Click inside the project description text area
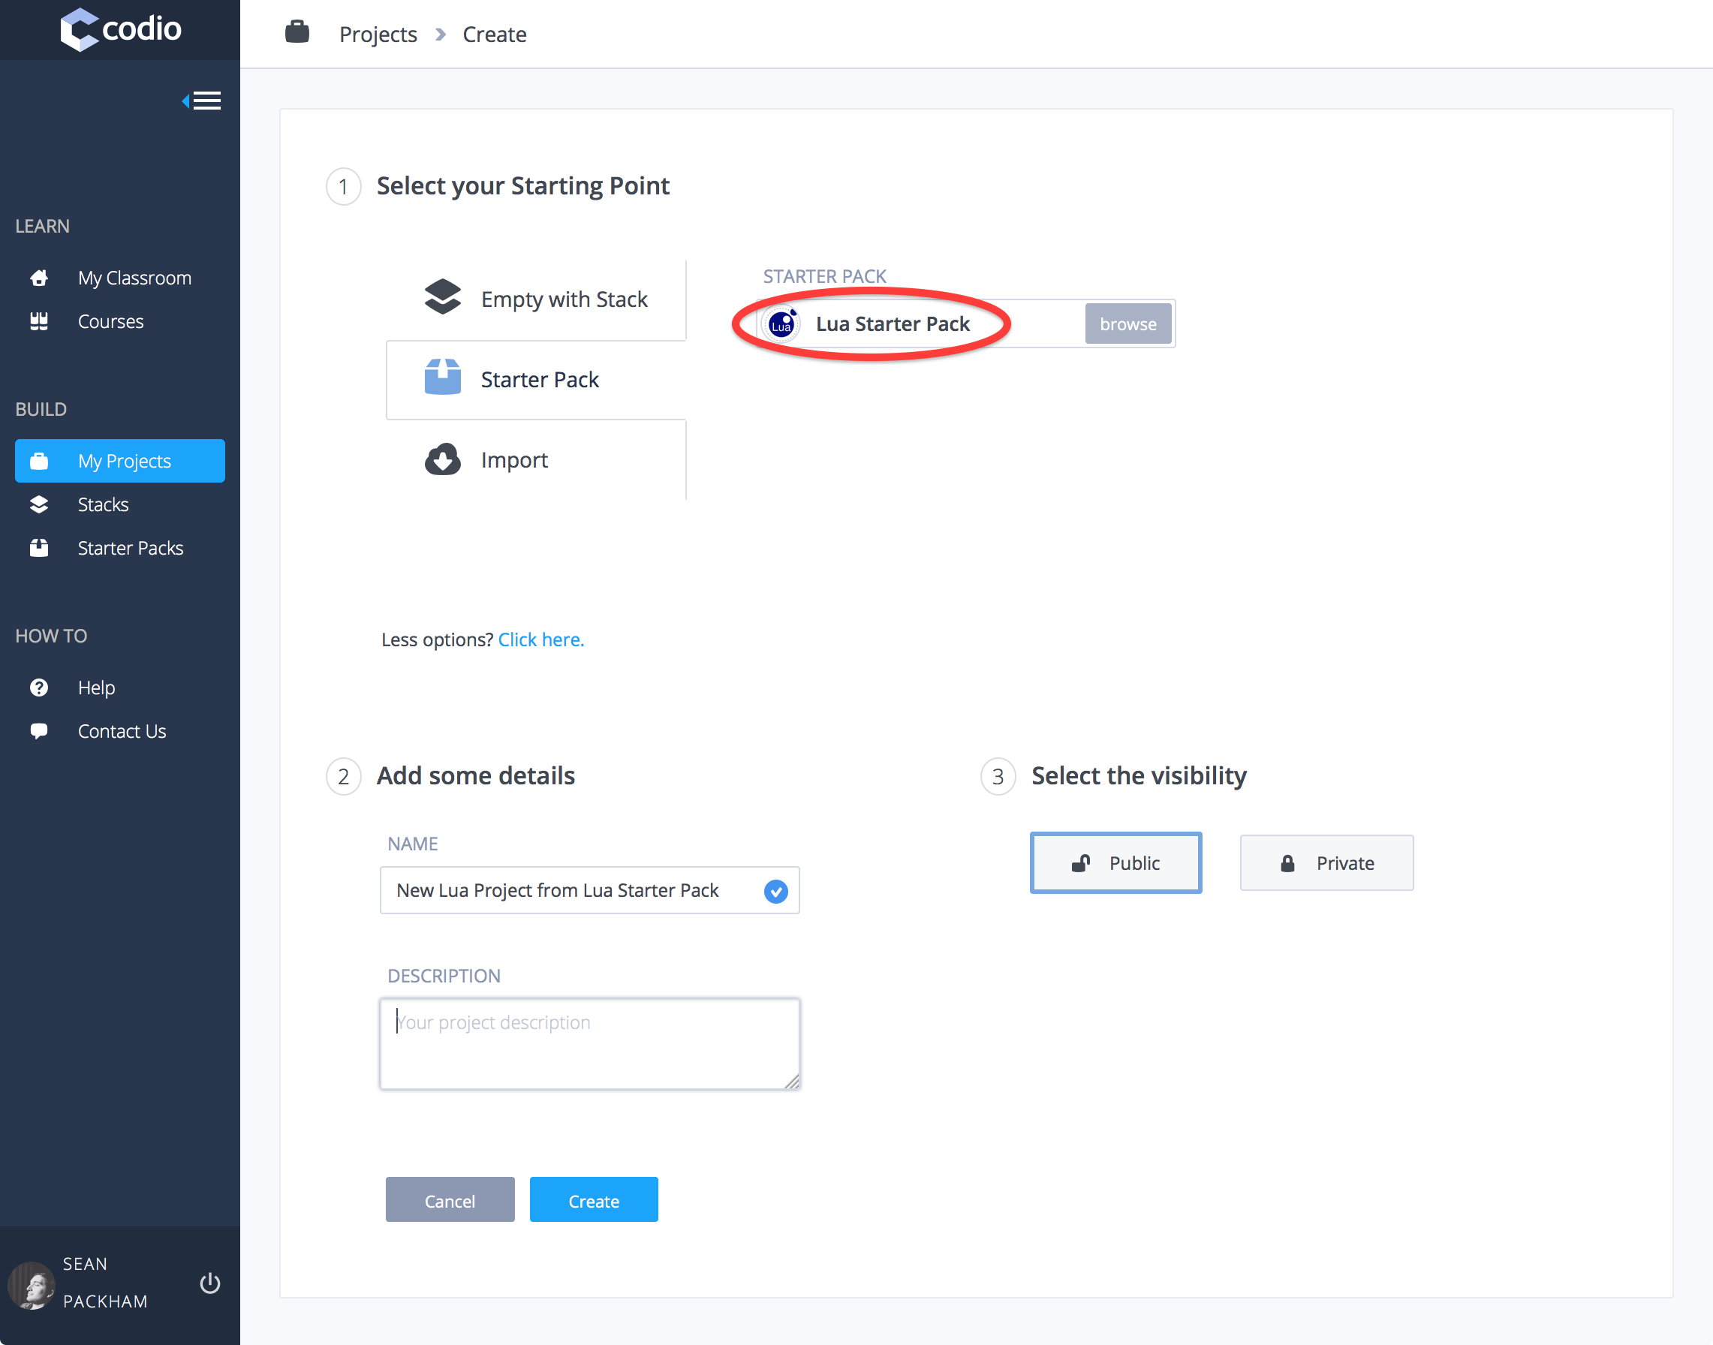The height and width of the screenshot is (1345, 1713). pos(589,1043)
